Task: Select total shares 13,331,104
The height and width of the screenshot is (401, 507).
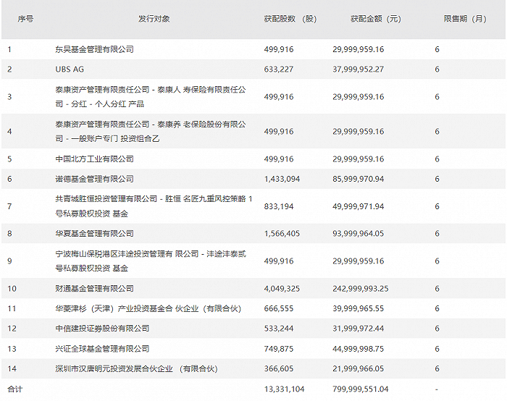Action: click(x=284, y=389)
